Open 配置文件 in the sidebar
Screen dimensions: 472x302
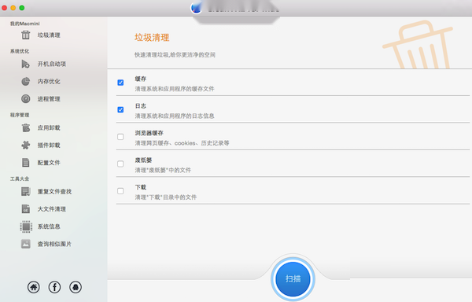click(x=49, y=163)
